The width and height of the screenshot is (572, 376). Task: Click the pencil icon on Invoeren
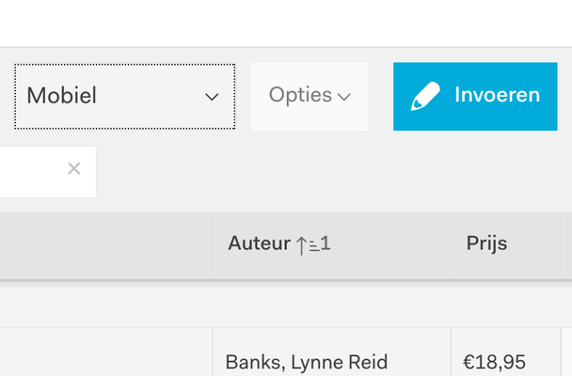tap(425, 96)
